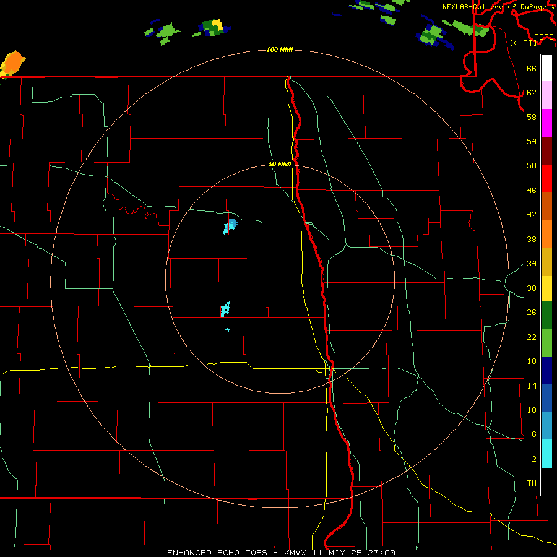Click the white swatch in the tops legend
557x557 pixels.
[546, 68]
